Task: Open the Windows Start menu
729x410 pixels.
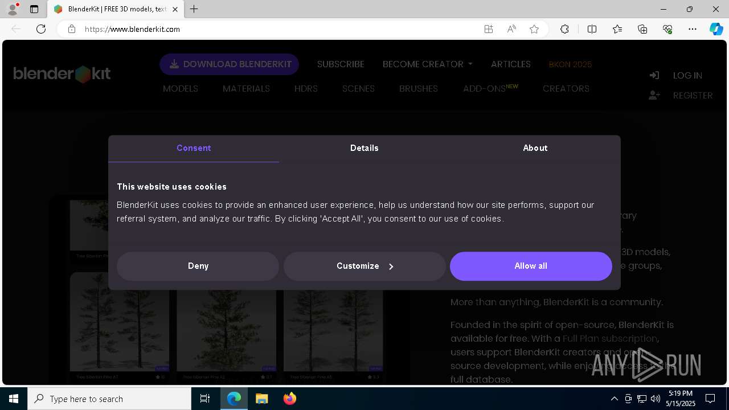Action: click(14, 399)
